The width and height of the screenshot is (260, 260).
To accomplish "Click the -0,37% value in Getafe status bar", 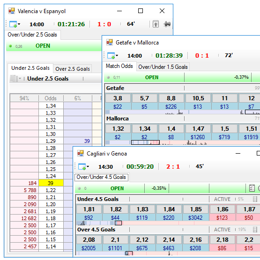I will tap(241, 77).
